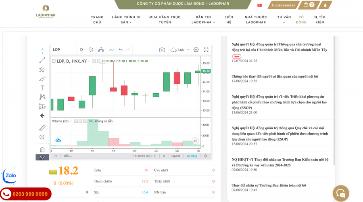Open Mua Hàng Trực Tuyến menu

[x=165, y=20]
